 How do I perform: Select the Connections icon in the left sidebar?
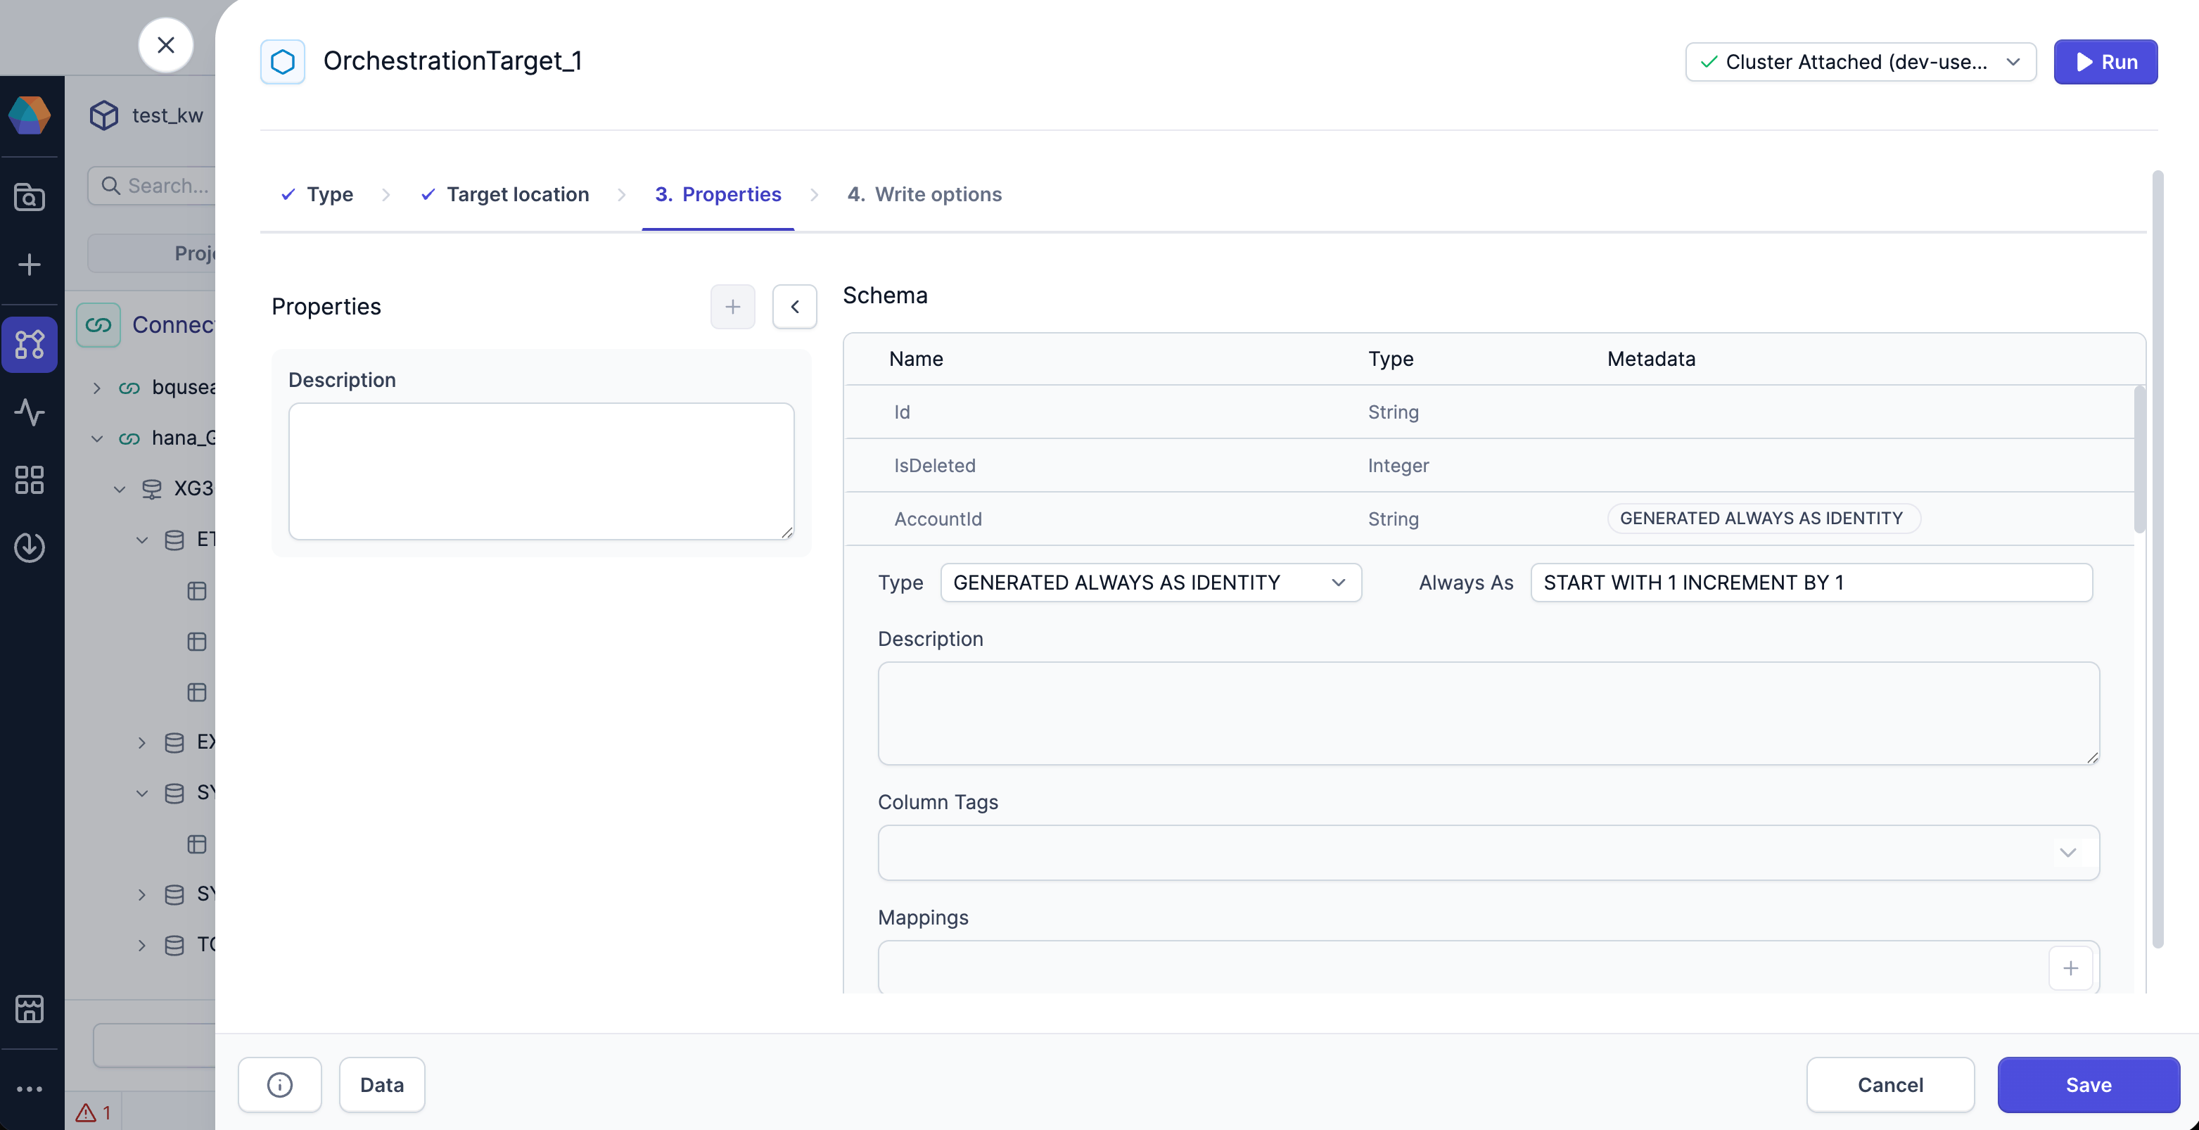pyautogui.click(x=30, y=344)
